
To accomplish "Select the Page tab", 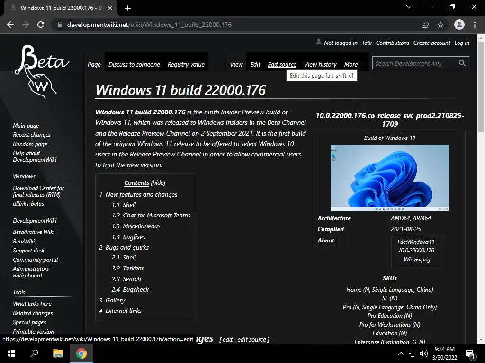I will pyautogui.click(x=94, y=64).
